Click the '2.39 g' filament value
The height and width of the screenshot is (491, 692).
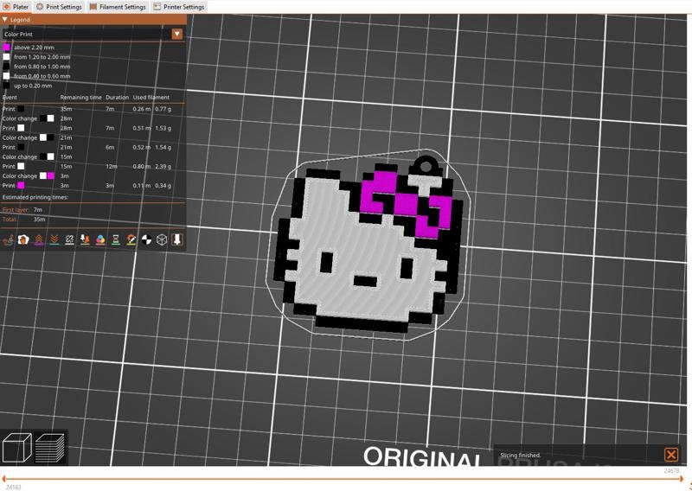coord(163,166)
